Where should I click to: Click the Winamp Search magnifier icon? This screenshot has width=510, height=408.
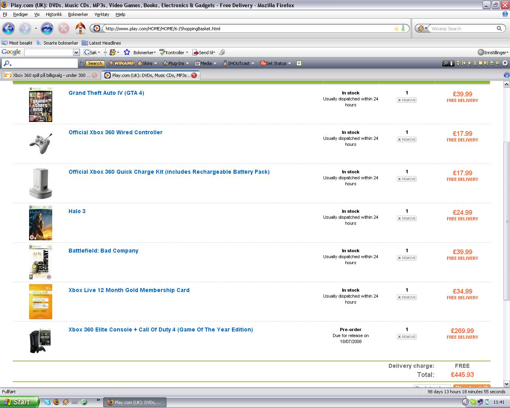click(x=499, y=29)
